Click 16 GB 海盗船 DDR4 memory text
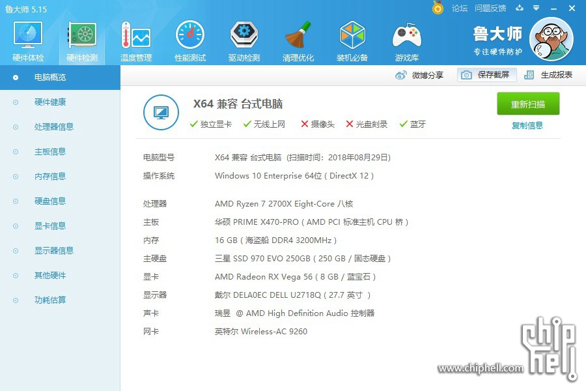The width and height of the screenshot is (586, 391). [x=276, y=240]
